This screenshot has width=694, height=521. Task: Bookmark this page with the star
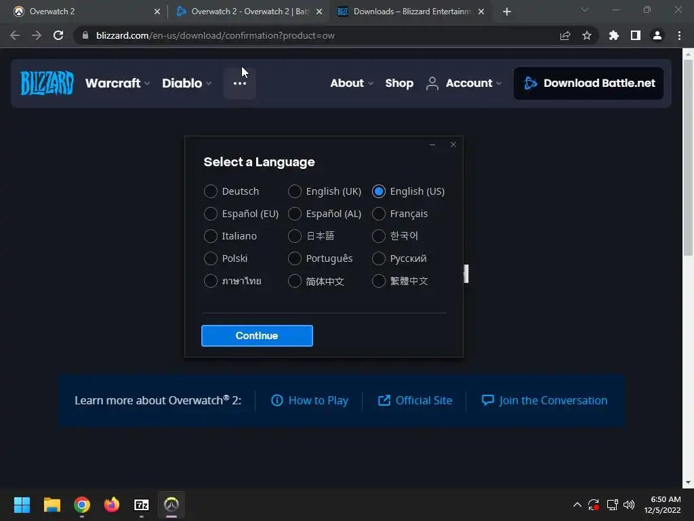[x=587, y=35]
